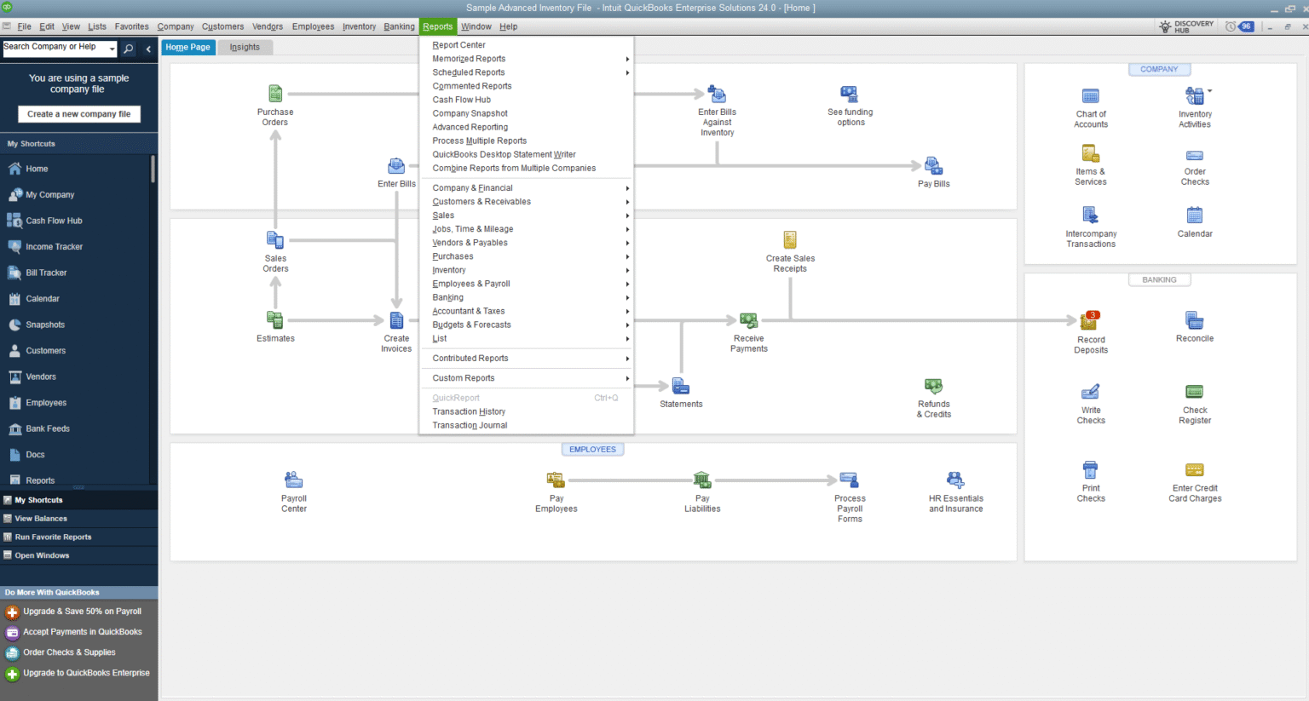This screenshot has height=701, width=1309.
Task: Click the shortcuts list scrollbar
Action: click(153, 169)
